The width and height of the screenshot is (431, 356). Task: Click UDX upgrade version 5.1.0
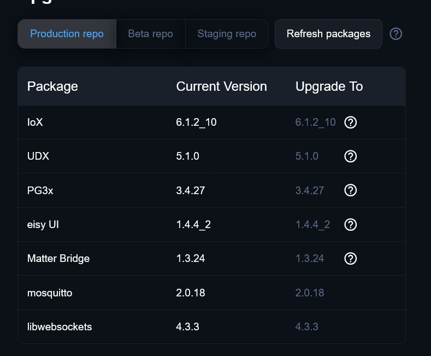(307, 156)
